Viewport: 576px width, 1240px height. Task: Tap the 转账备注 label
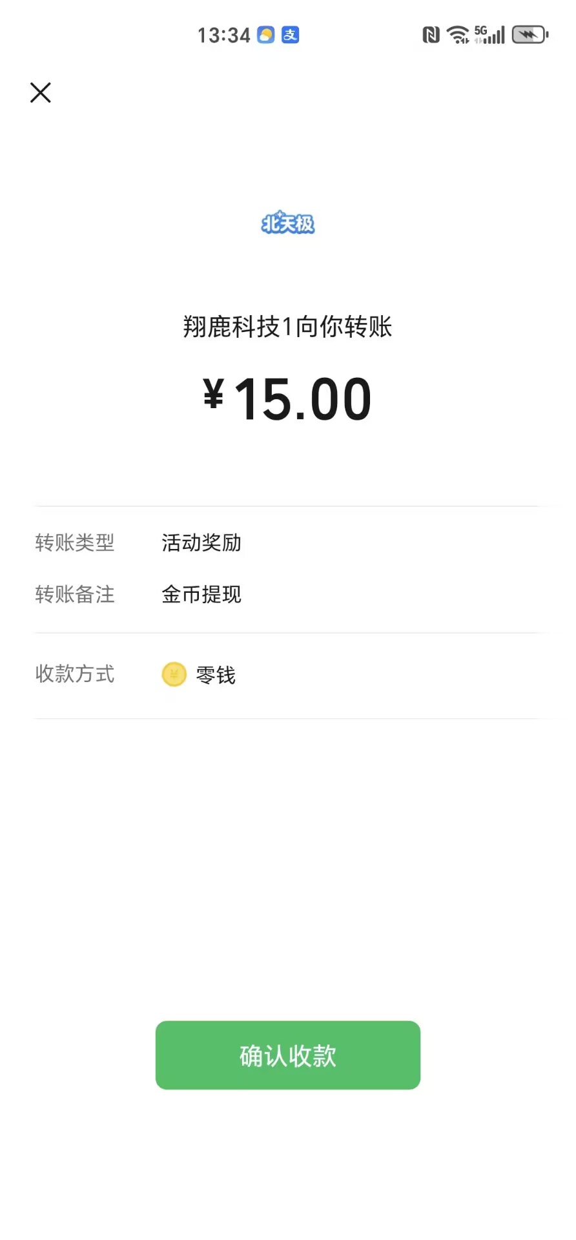(x=75, y=595)
